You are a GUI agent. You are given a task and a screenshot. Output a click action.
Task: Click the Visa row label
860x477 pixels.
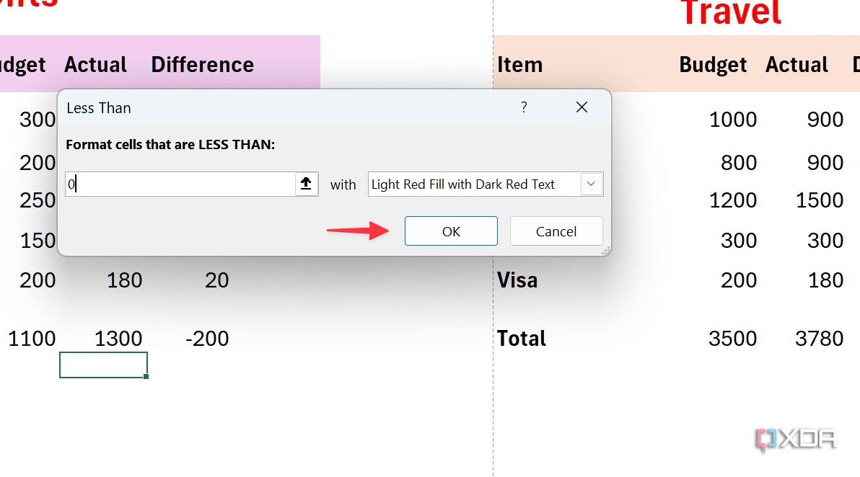(x=517, y=280)
